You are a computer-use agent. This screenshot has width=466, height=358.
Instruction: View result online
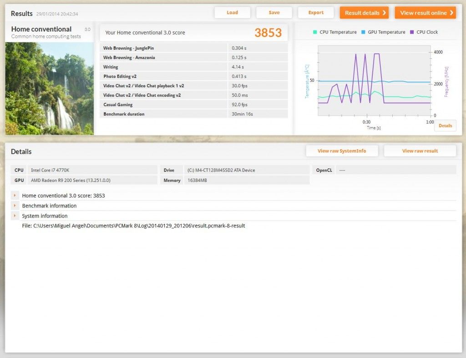pyautogui.click(x=425, y=13)
